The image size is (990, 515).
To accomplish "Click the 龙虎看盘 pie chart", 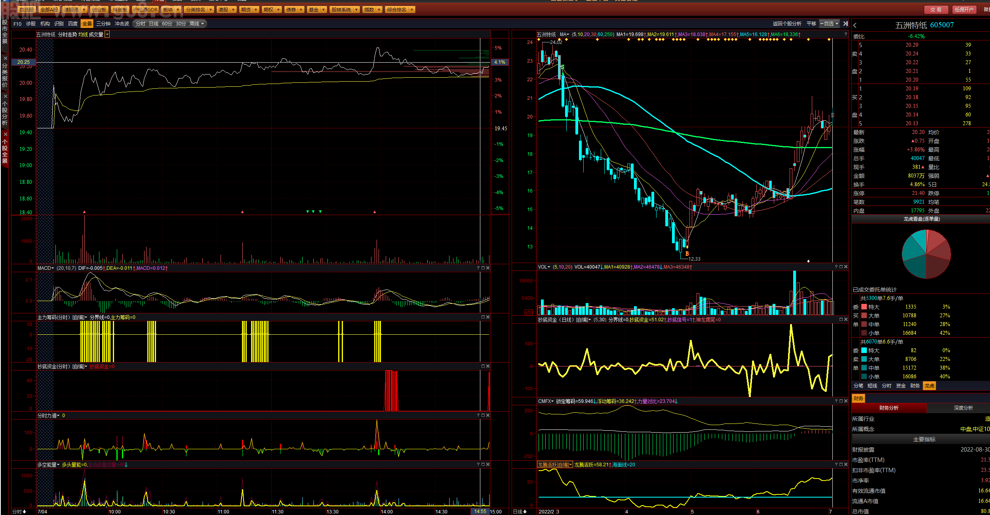I will point(926,254).
